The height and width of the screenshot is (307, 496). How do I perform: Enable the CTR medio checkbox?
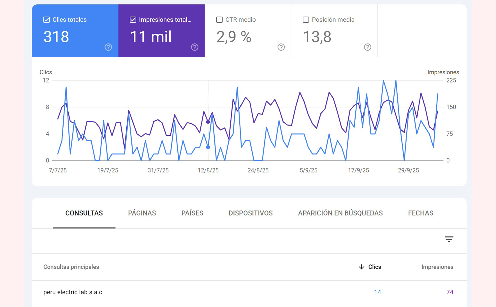(x=219, y=20)
